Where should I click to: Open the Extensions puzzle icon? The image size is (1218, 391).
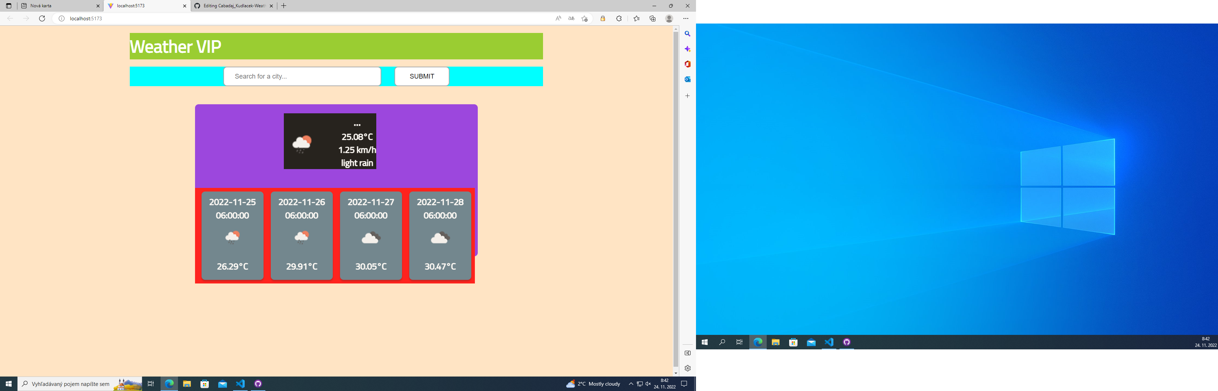pos(619,18)
